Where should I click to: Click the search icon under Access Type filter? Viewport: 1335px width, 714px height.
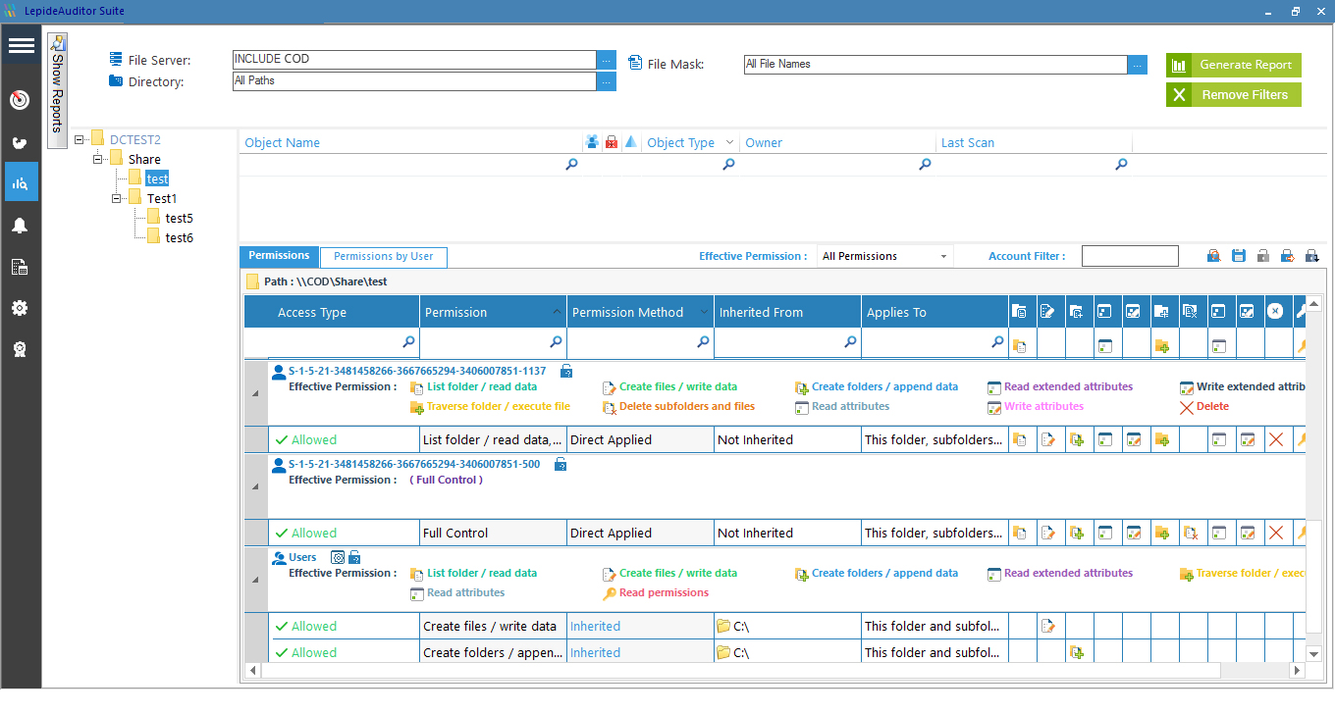tap(408, 342)
